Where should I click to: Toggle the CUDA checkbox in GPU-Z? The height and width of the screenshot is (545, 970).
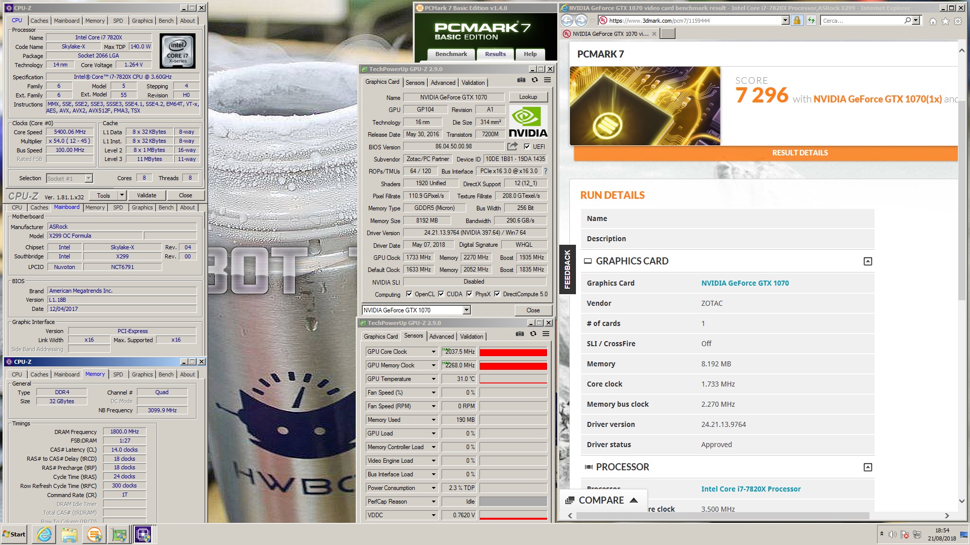(x=441, y=294)
